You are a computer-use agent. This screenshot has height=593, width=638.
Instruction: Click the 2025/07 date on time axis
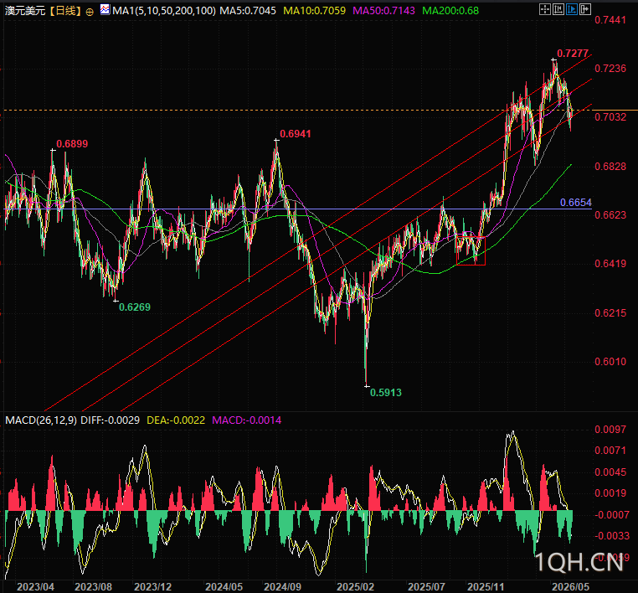tap(426, 587)
